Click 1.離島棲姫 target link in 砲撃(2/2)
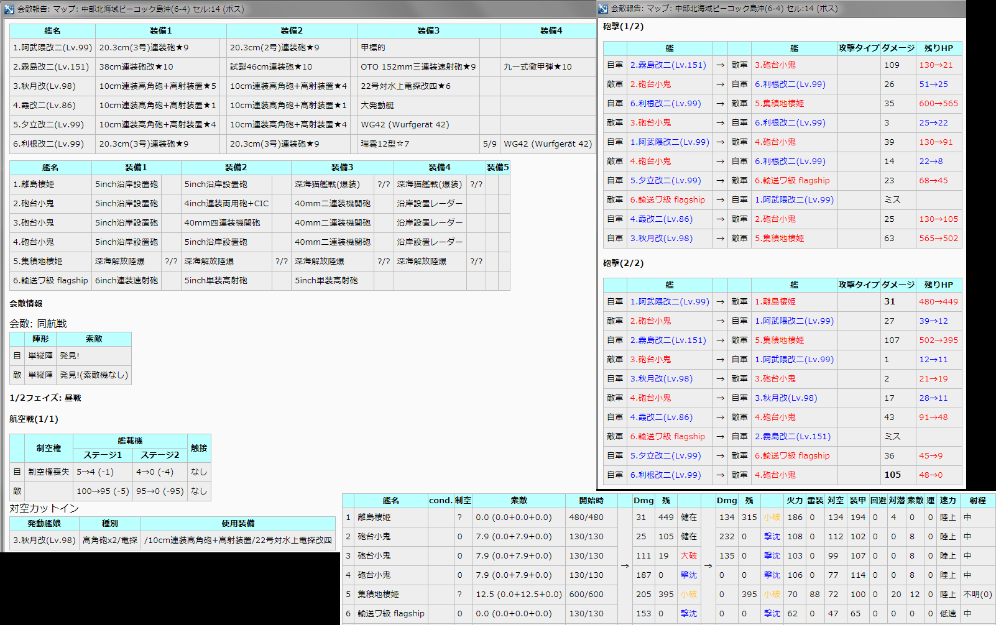Viewport: 996px width, 625px height. [x=775, y=301]
